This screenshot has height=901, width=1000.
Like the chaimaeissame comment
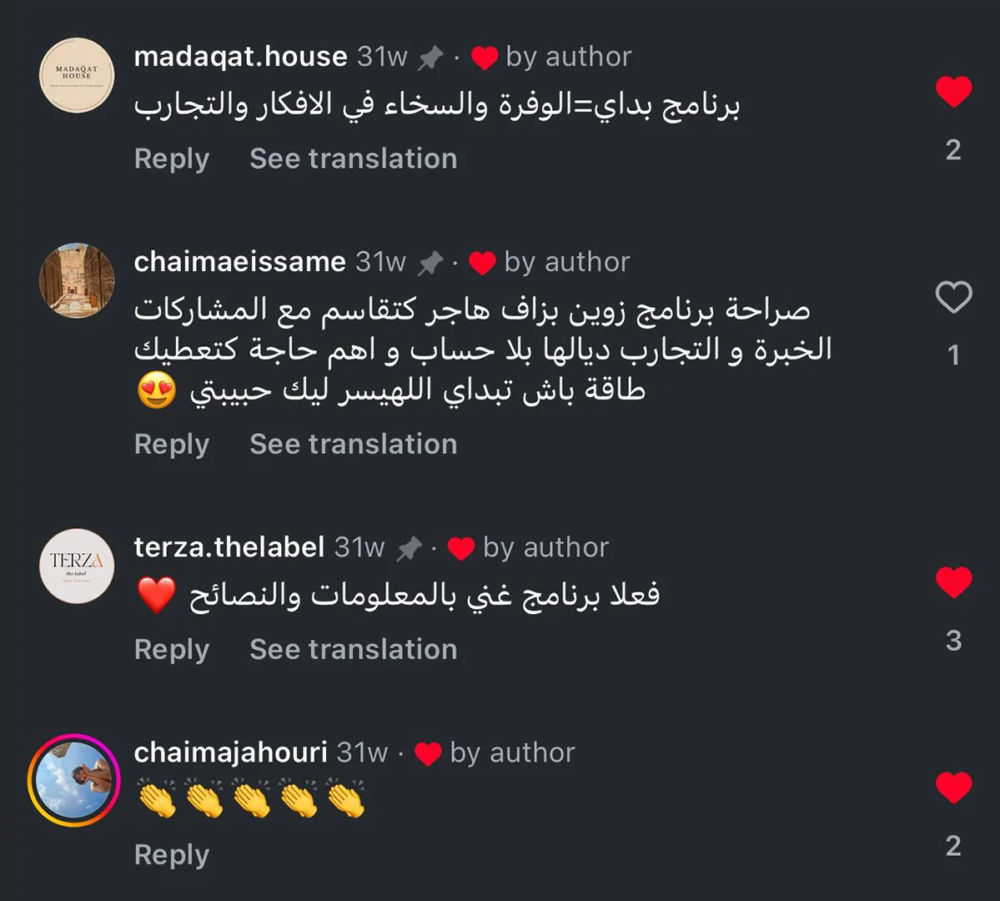coord(953,297)
